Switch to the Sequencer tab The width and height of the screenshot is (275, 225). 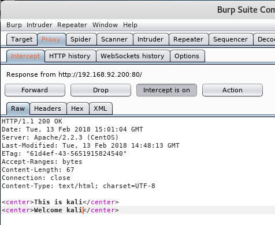pos(231,39)
